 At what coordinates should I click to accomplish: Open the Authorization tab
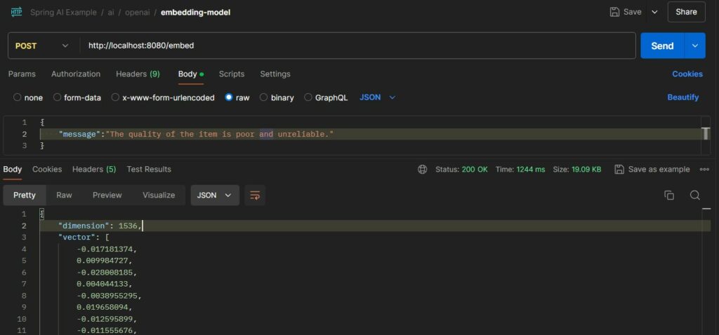click(x=76, y=74)
